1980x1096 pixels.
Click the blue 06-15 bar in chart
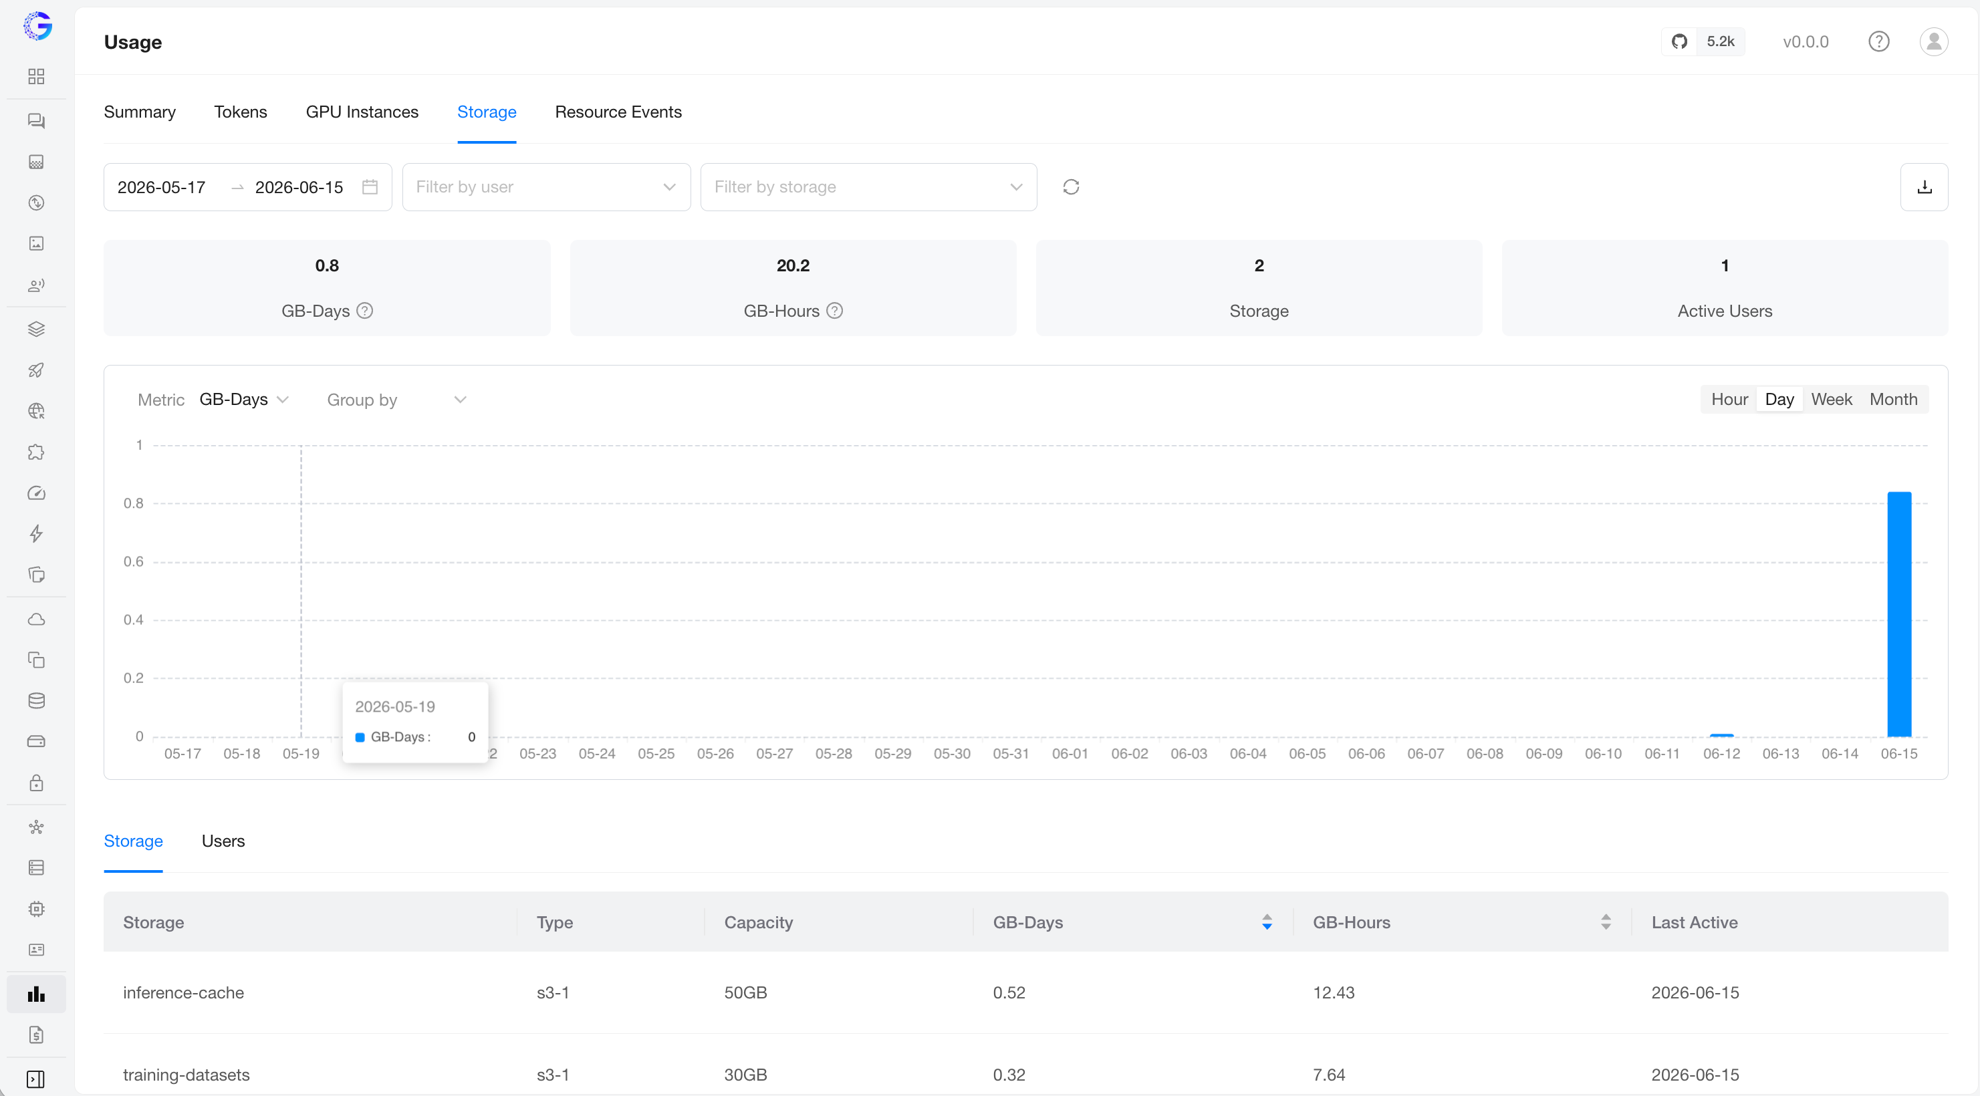click(1898, 613)
